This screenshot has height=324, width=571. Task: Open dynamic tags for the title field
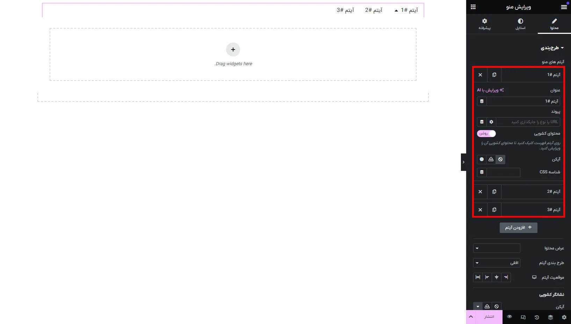(x=482, y=101)
